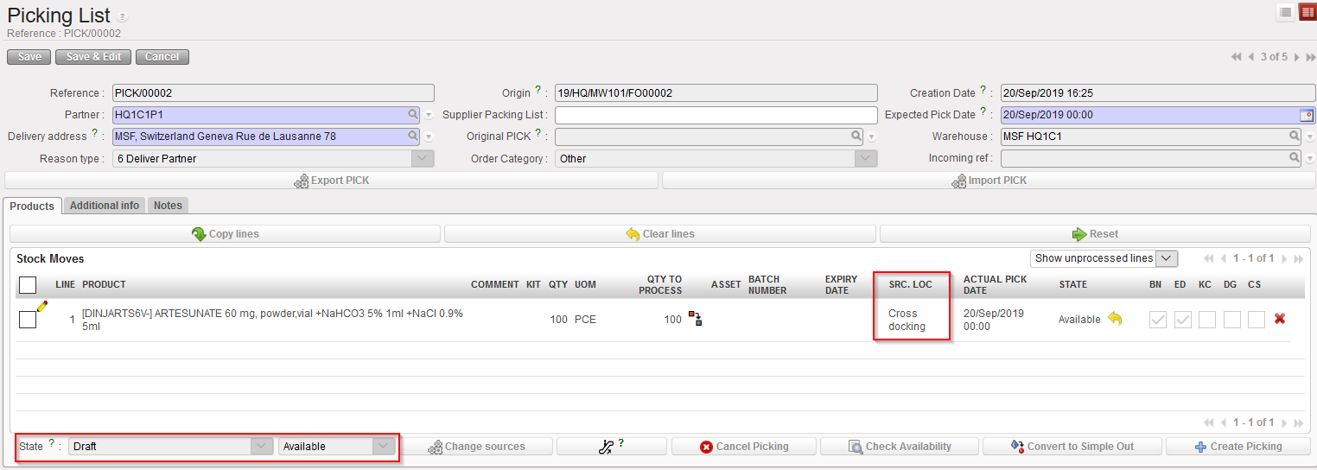The image size is (1317, 470).
Task: Open the Available dropdown next to State
Action: point(384,447)
